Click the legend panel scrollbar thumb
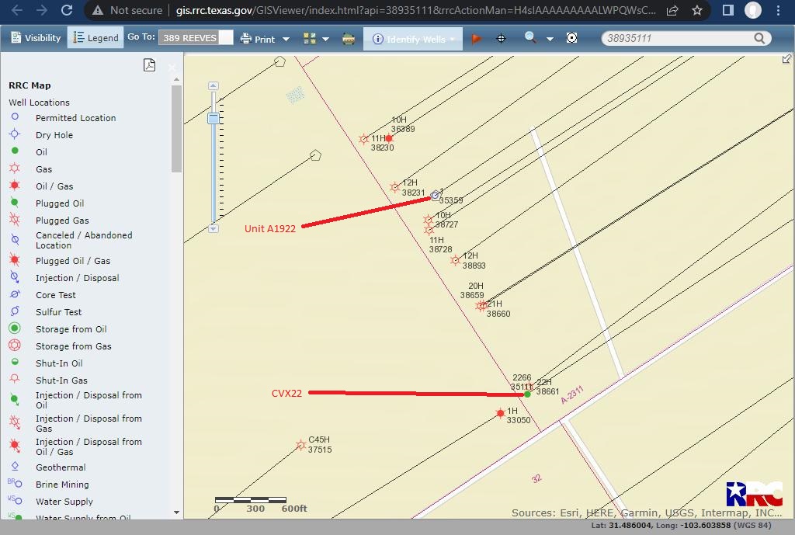The width and height of the screenshot is (795, 535). click(x=176, y=129)
